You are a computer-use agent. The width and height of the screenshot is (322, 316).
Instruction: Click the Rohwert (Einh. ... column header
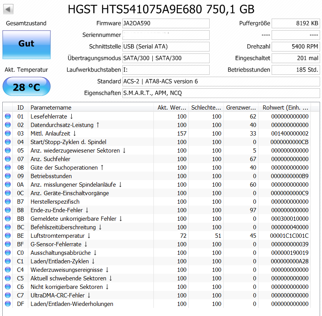coord(285,108)
